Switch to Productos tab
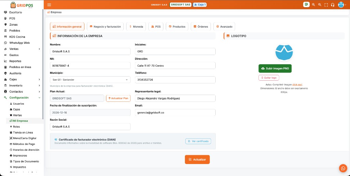Screen dimensions: 350x176 177,27
